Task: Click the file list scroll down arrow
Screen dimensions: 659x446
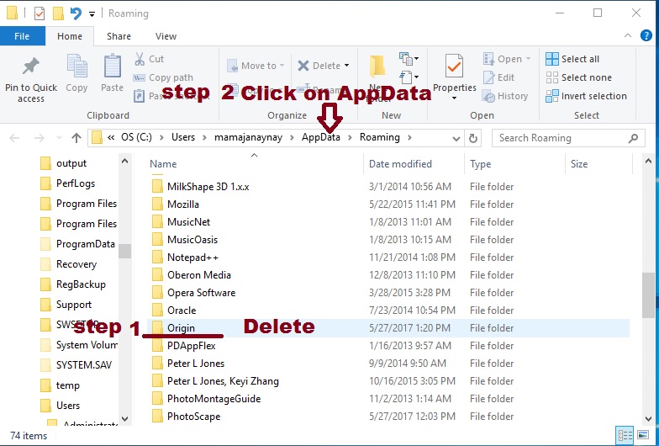Action: click(648, 419)
